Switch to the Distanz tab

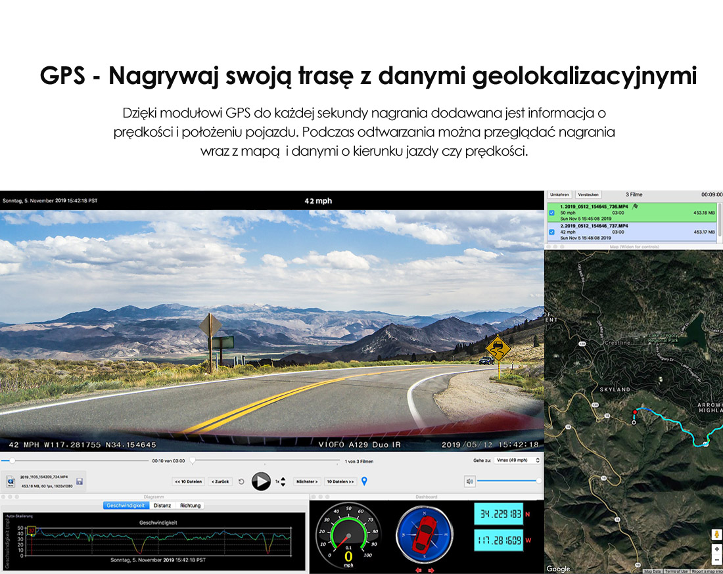(162, 506)
